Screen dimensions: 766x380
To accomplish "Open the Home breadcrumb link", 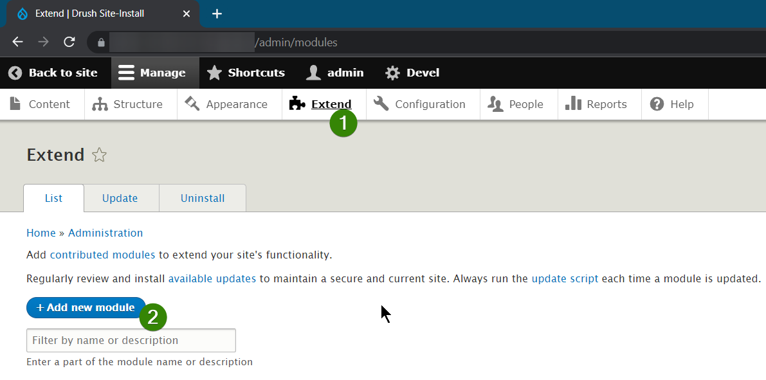I will tap(41, 233).
